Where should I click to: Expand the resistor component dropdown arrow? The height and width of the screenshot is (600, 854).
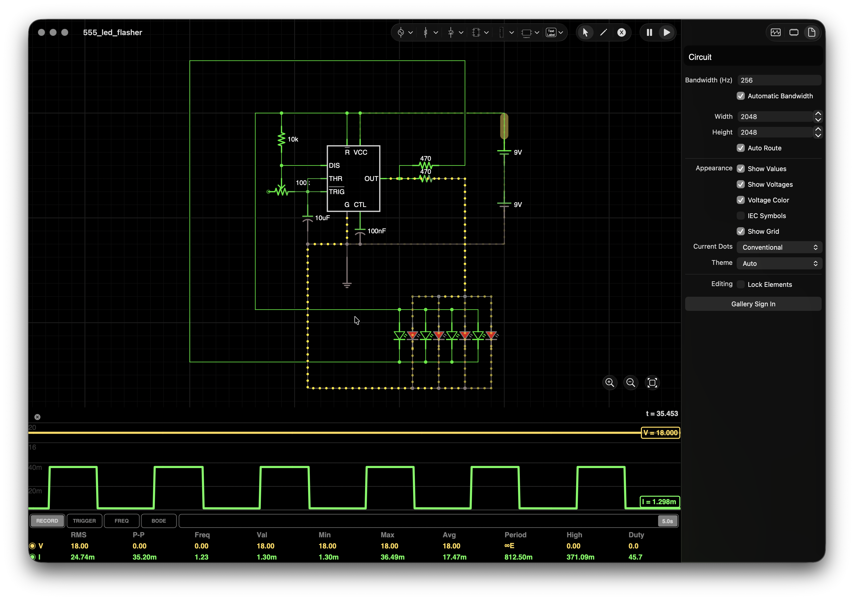tap(436, 33)
